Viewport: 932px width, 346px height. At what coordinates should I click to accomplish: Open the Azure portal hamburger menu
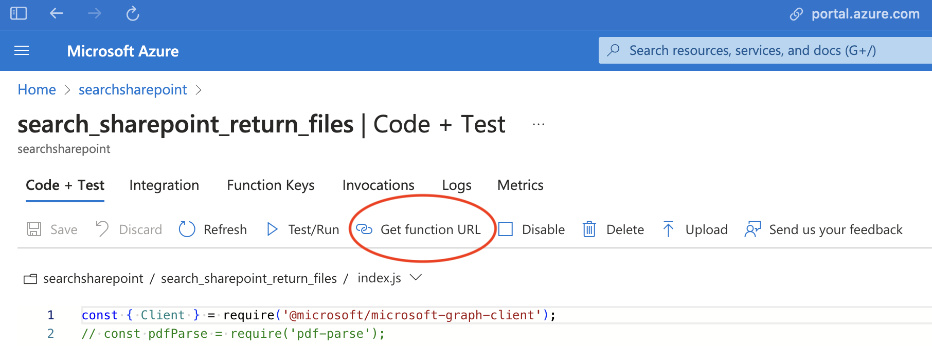22,51
